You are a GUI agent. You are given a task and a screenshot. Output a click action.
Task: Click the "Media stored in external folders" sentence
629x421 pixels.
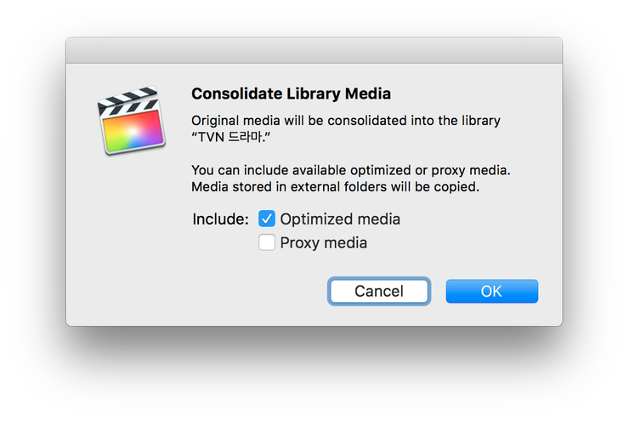click(x=336, y=187)
